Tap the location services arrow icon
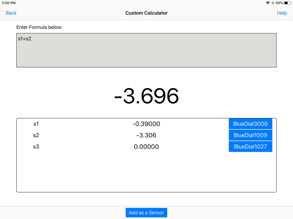This screenshot has width=293, height=219. coord(273,3)
